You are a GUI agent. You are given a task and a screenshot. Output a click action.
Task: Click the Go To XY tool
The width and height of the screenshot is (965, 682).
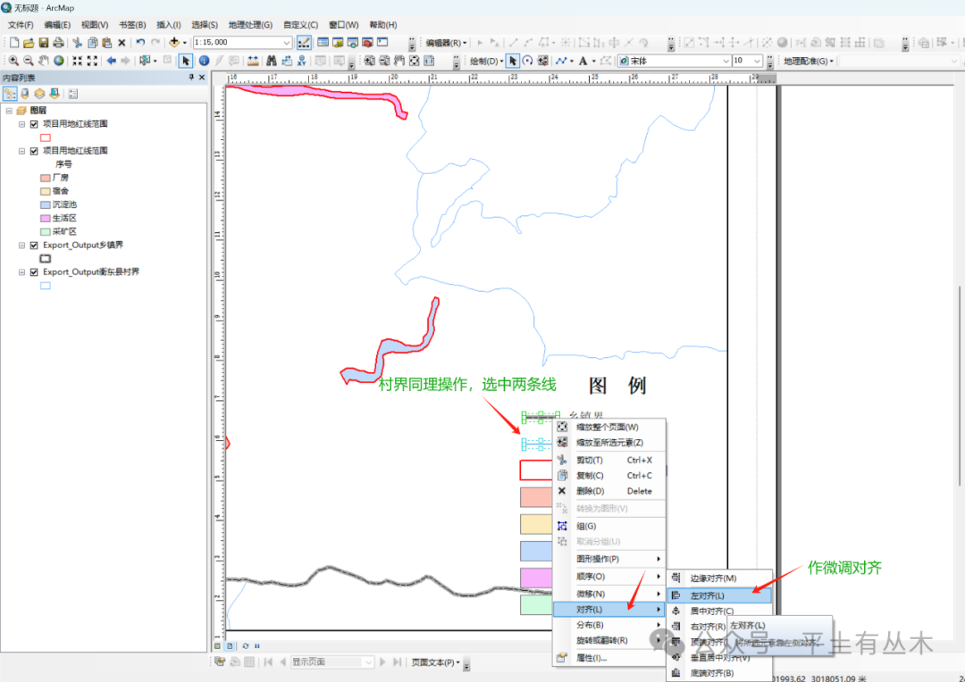302,61
